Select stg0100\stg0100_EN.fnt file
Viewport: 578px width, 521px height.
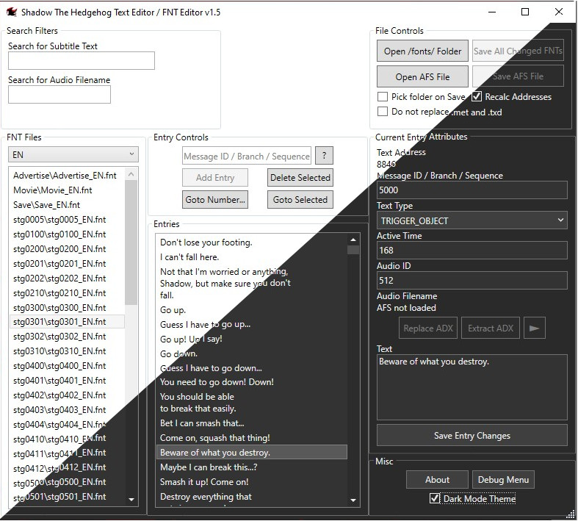point(67,234)
